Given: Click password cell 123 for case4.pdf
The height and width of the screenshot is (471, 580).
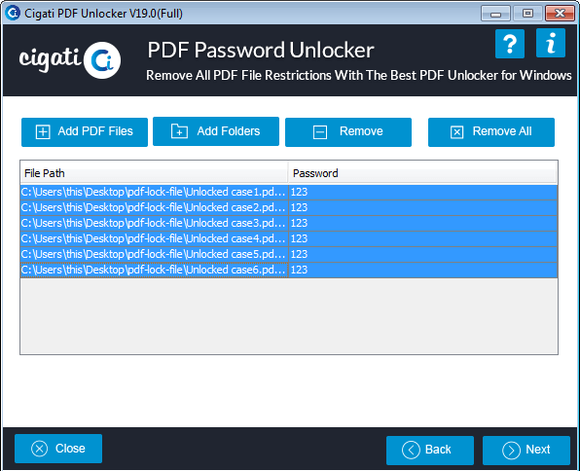Looking at the screenshot, I should coord(422,238).
